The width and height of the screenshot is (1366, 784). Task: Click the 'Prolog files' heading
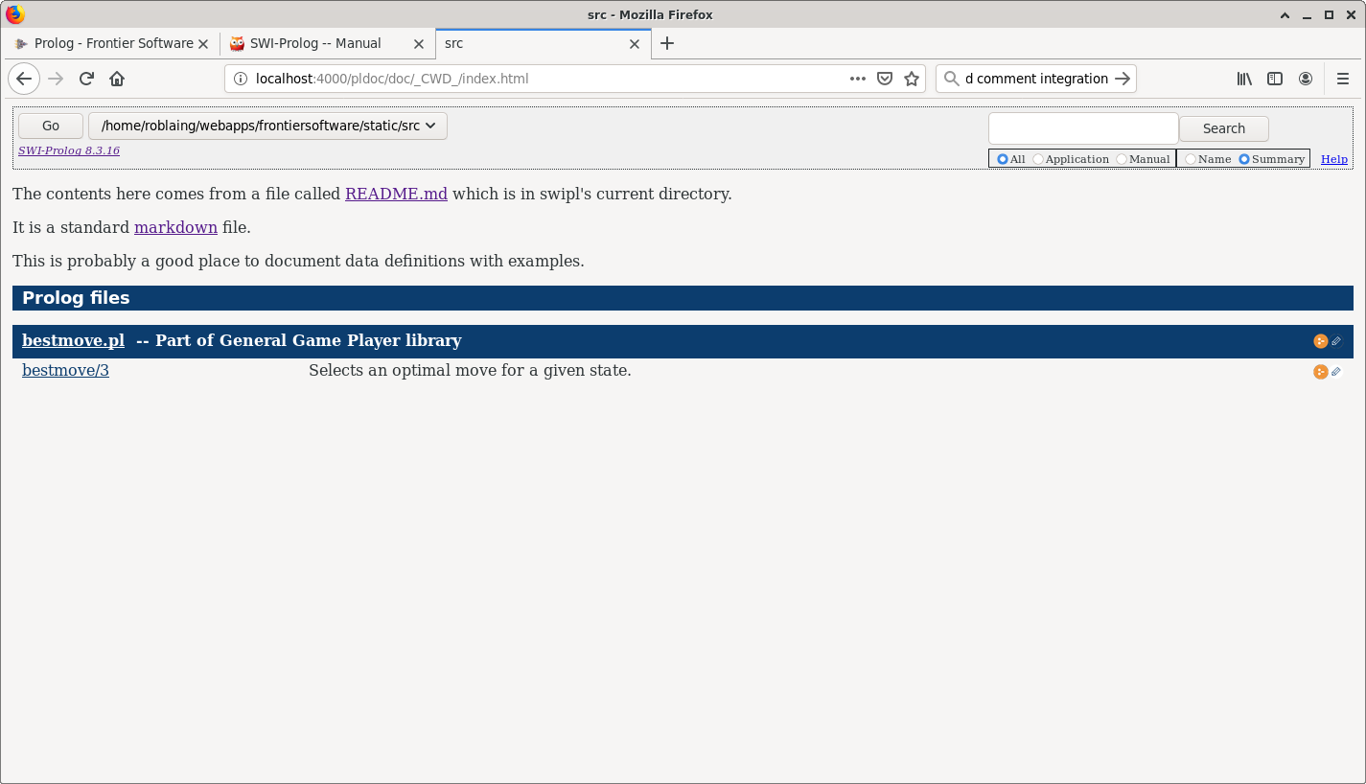pyautogui.click(x=76, y=298)
